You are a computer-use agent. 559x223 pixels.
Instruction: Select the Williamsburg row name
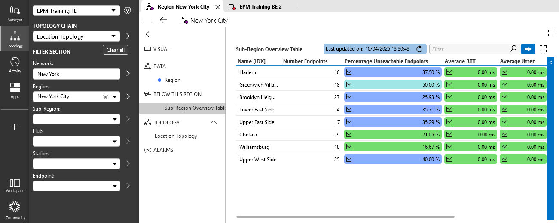[254, 147]
